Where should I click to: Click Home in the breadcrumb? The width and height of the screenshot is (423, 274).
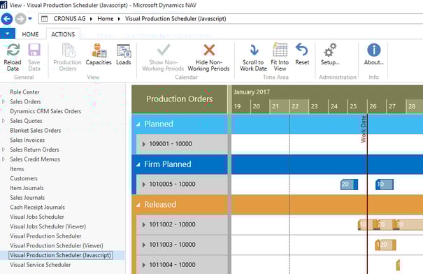click(105, 19)
